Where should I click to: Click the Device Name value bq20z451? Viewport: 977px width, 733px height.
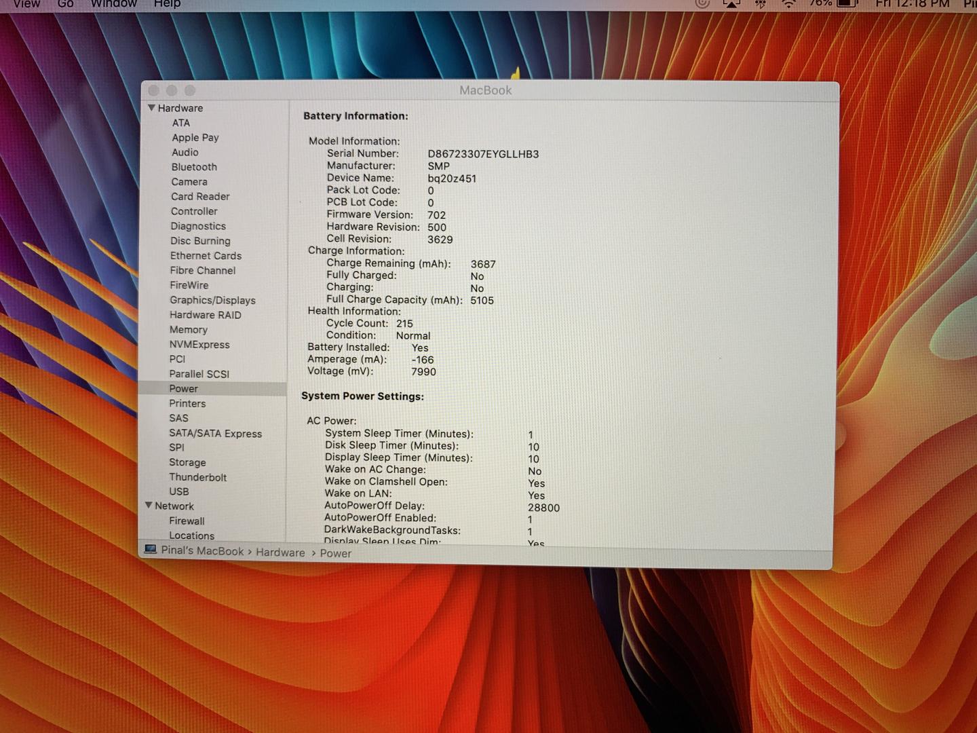tap(452, 179)
